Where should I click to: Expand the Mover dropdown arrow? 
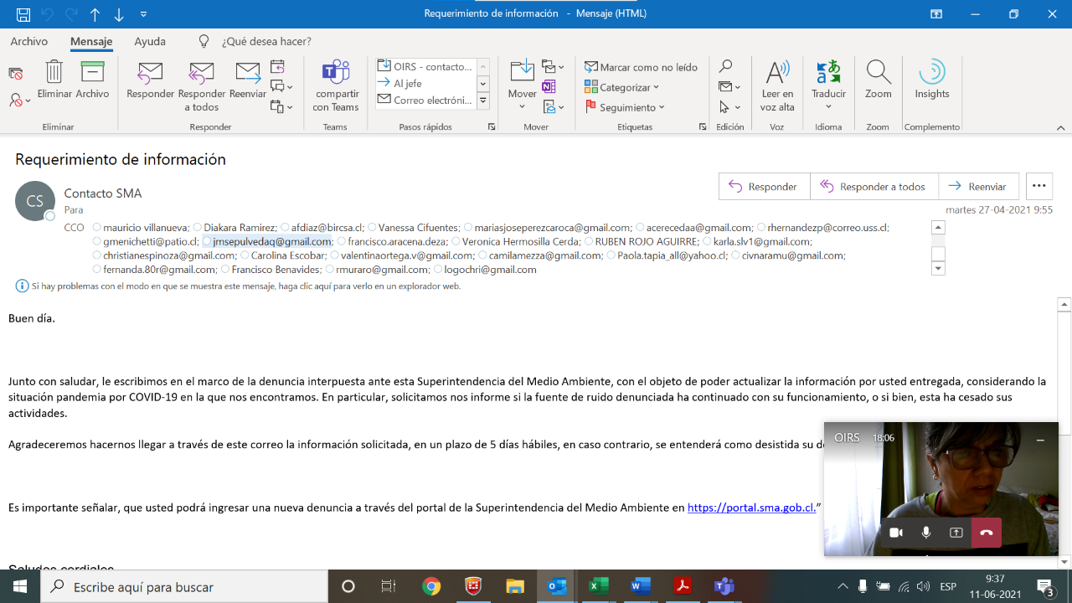coord(522,106)
